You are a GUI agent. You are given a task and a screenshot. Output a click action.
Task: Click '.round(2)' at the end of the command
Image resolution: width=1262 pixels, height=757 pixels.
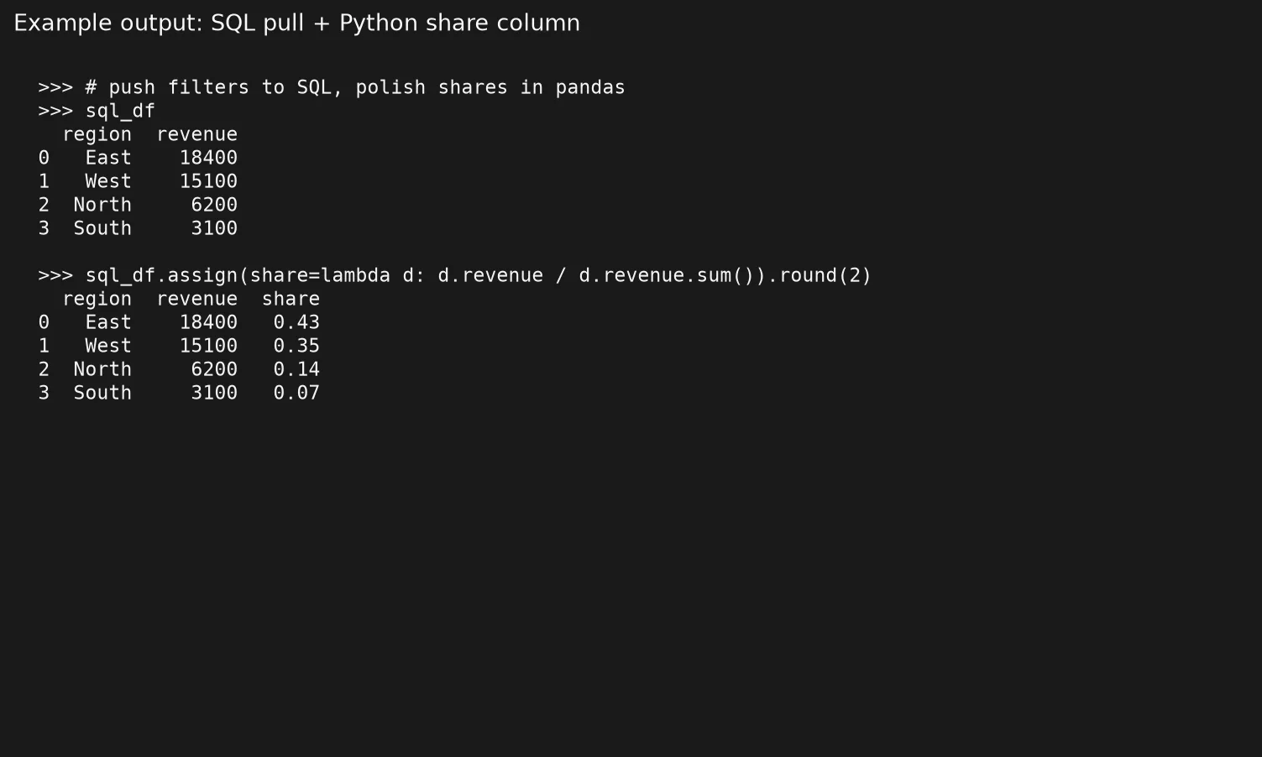tap(820, 275)
